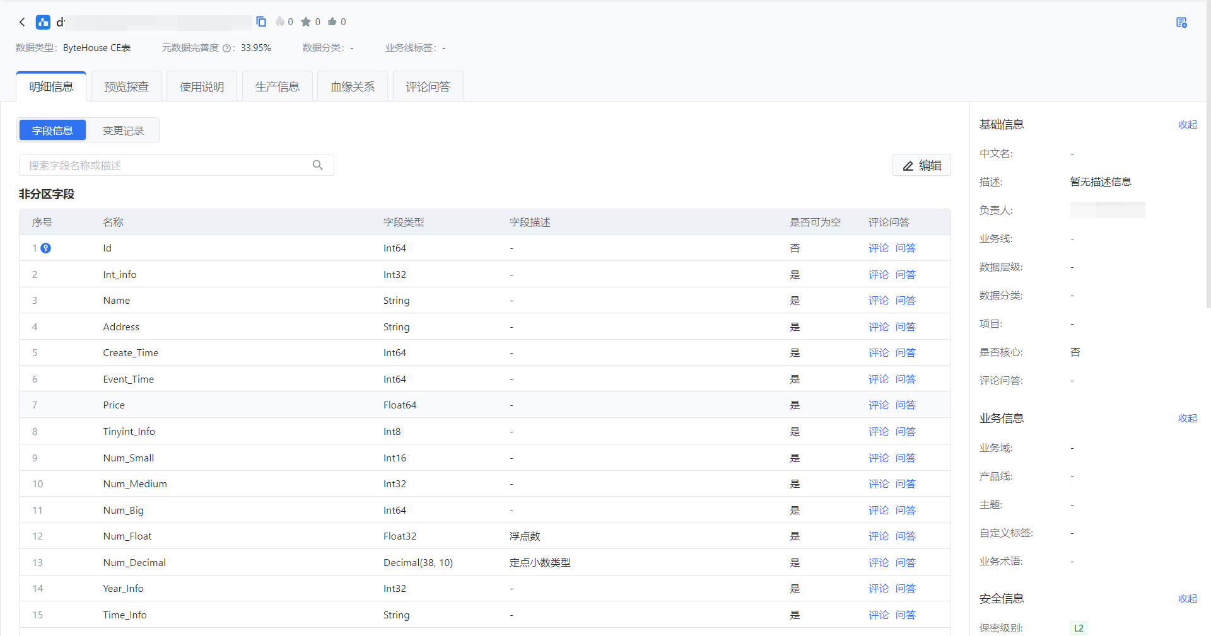Open 问答 for the Name field
Screen dimensions: 1211x636
(x=906, y=301)
